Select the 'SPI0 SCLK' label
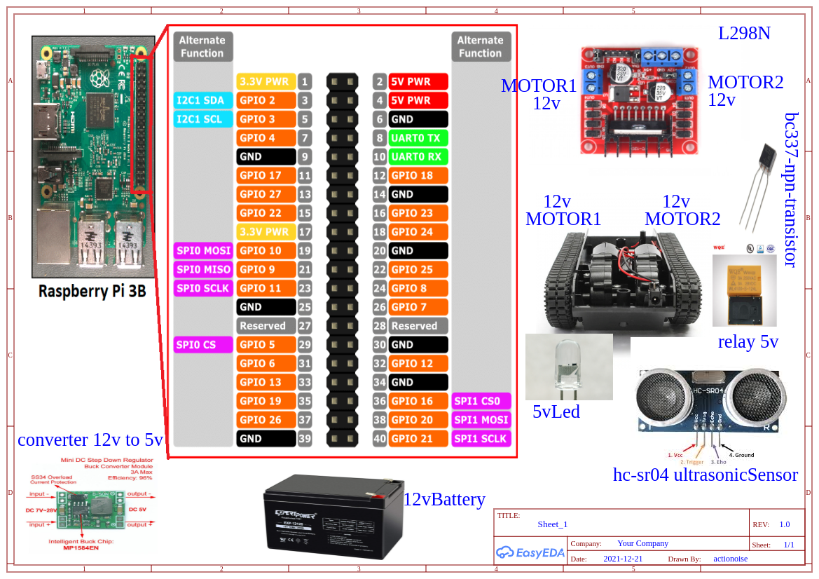This screenshot has width=819, height=579. [203, 288]
